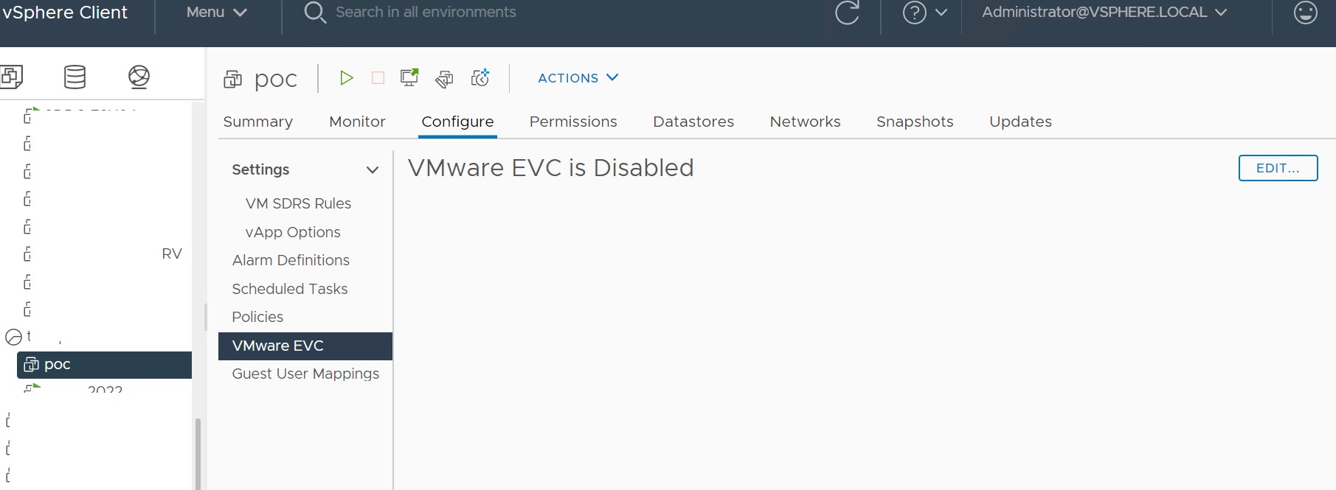Open the Administrator@VSPHERE.LOCAL user menu
1336x490 pixels.
point(1104,13)
